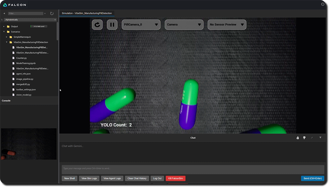Click file icon next to image_pipeline.py
Screen dimensions: 329x187
point(13,79)
